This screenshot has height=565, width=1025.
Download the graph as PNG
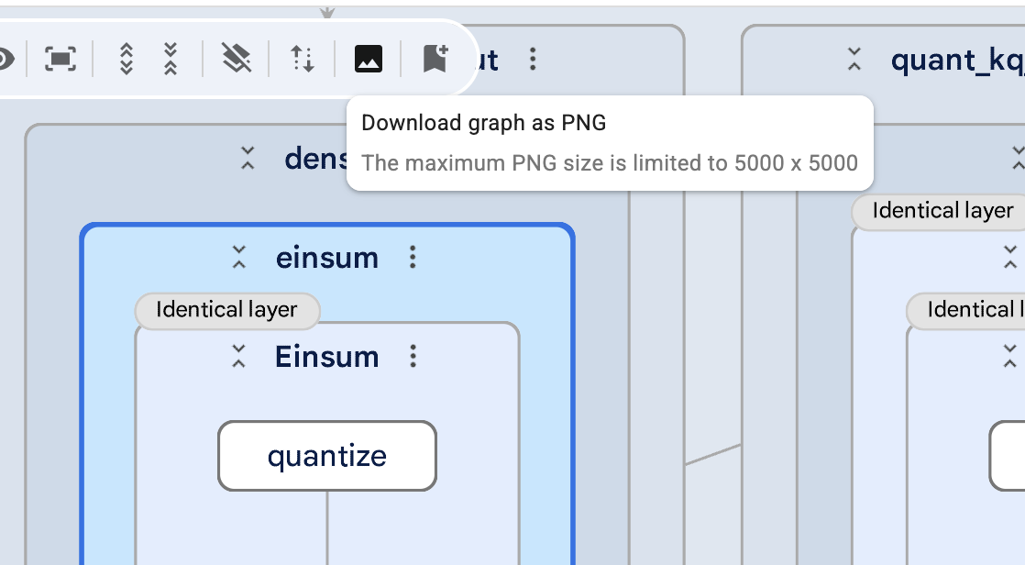(x=368, y=60)
